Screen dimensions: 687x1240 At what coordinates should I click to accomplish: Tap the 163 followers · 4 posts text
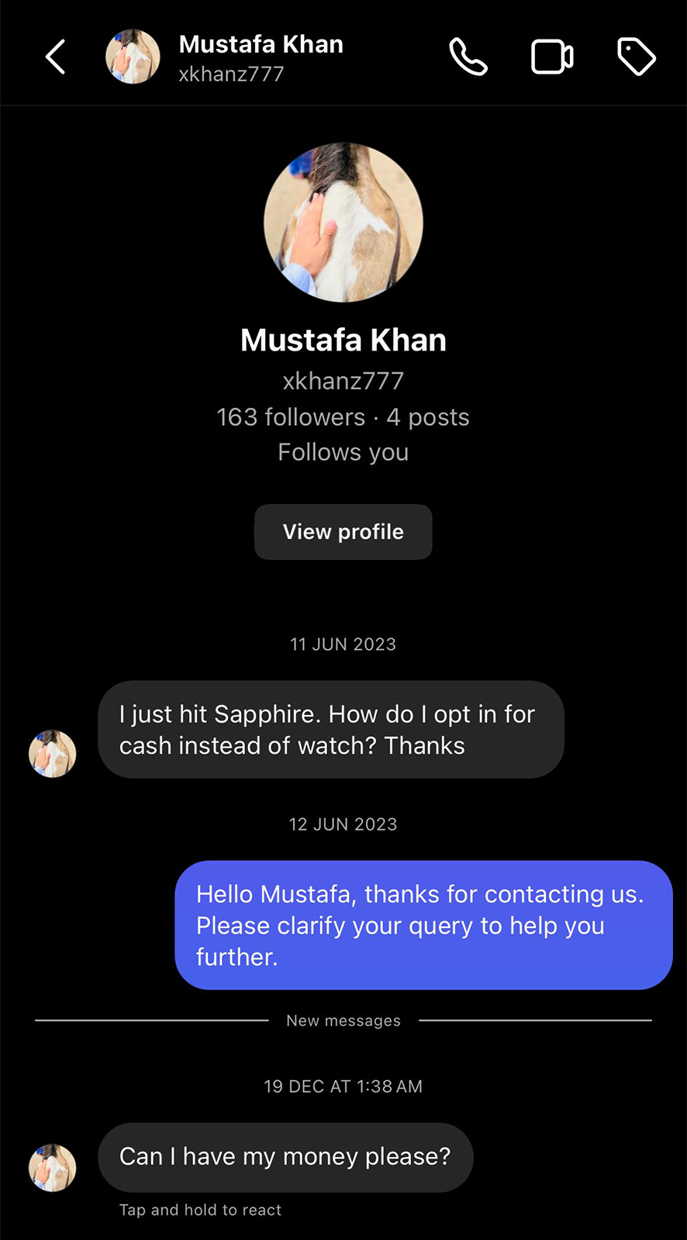(x=343, y=417)
